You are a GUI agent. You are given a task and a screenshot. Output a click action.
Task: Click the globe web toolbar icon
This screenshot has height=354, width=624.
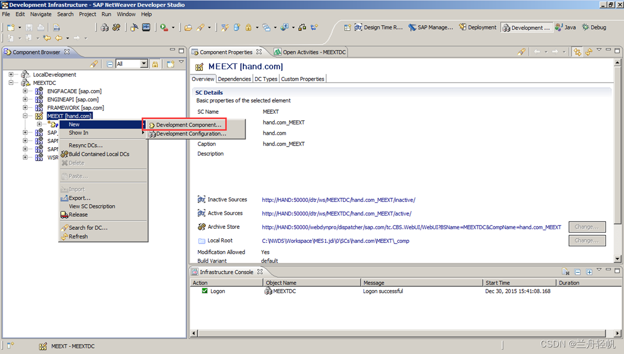284,27
